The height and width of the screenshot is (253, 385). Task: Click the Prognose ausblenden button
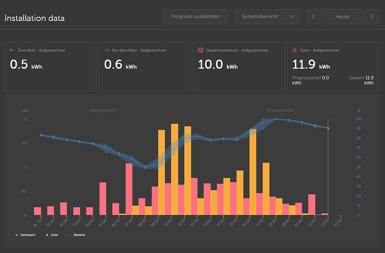click(196, 17)
